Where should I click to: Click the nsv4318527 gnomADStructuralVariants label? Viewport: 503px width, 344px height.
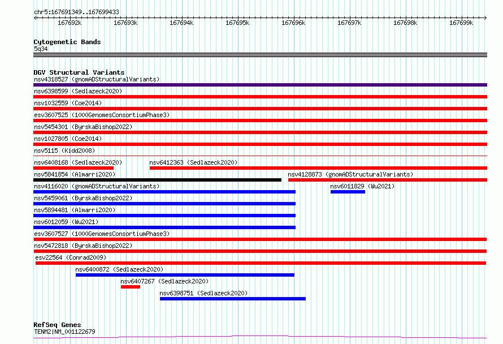(x=97, y=79)
